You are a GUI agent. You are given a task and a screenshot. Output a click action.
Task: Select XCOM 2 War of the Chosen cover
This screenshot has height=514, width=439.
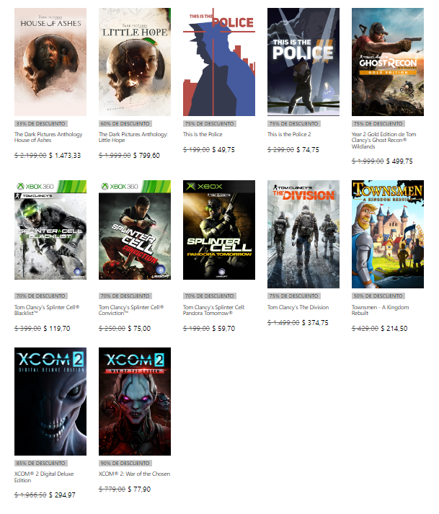coord(134,402)
